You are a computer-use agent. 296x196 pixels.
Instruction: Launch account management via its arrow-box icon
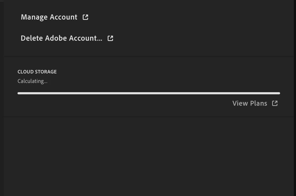pos(85,17)
